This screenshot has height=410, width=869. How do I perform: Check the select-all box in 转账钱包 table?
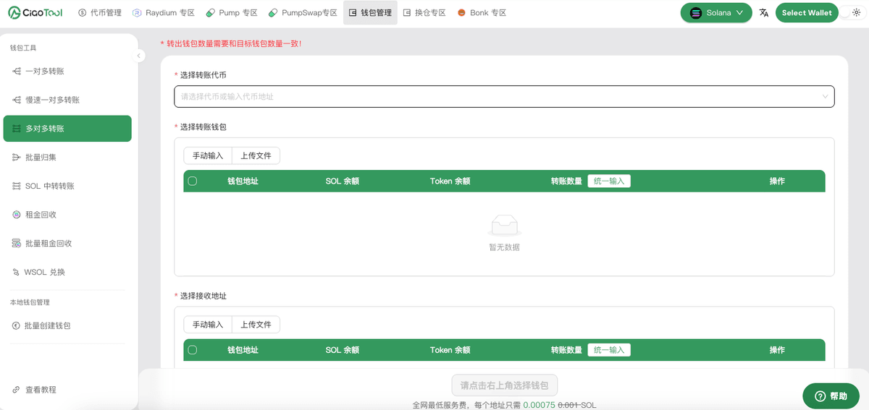pos(193,181)
